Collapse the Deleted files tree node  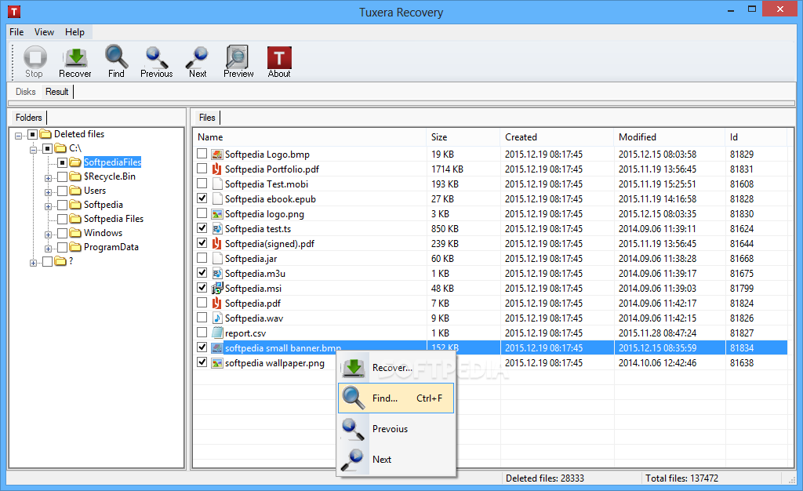pyautogui.click(x=19, y=136)
